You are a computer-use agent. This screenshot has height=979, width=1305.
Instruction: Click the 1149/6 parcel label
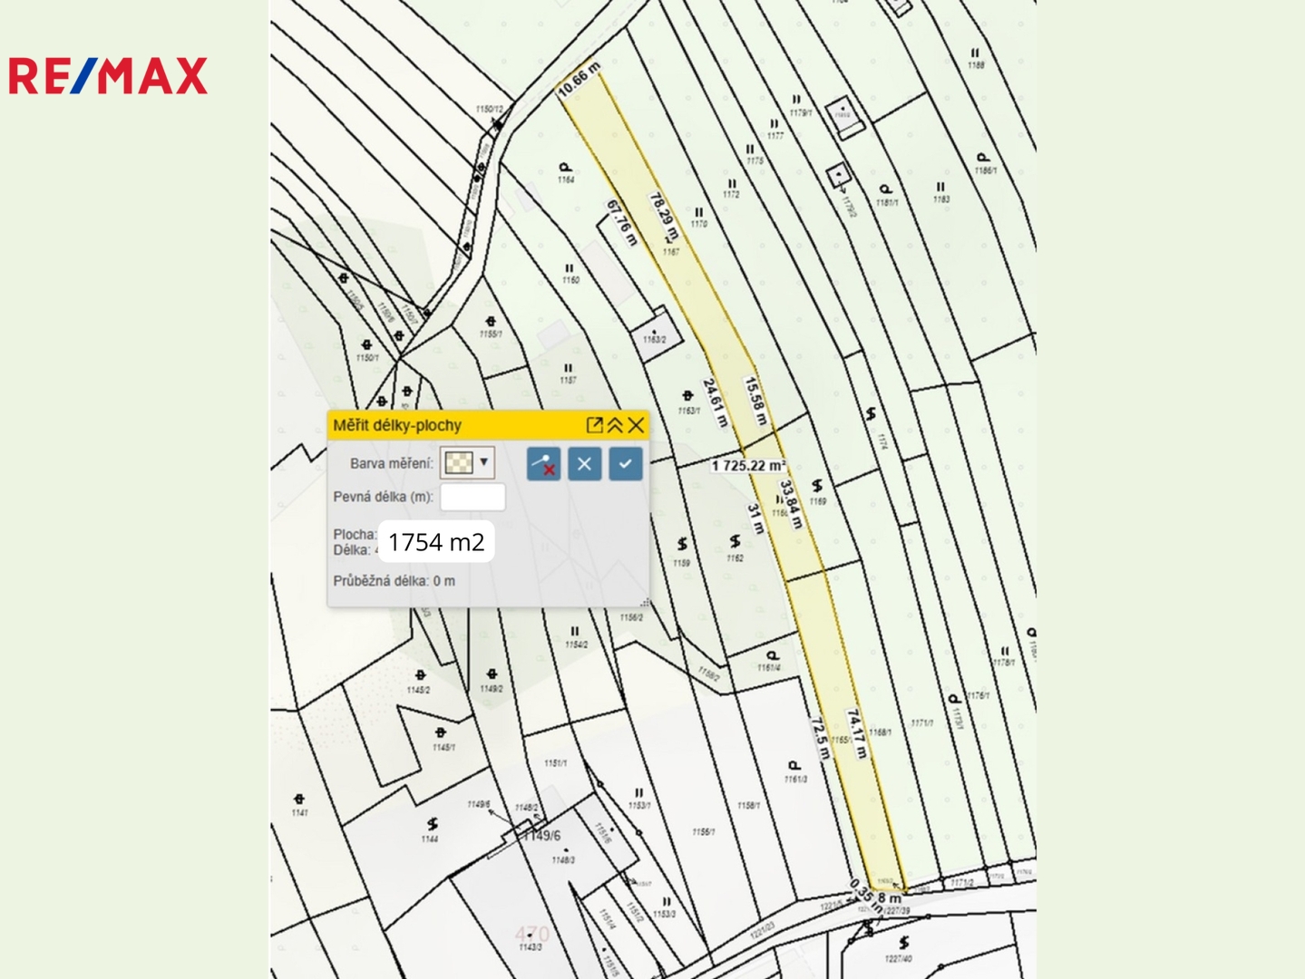click(542, 836)
